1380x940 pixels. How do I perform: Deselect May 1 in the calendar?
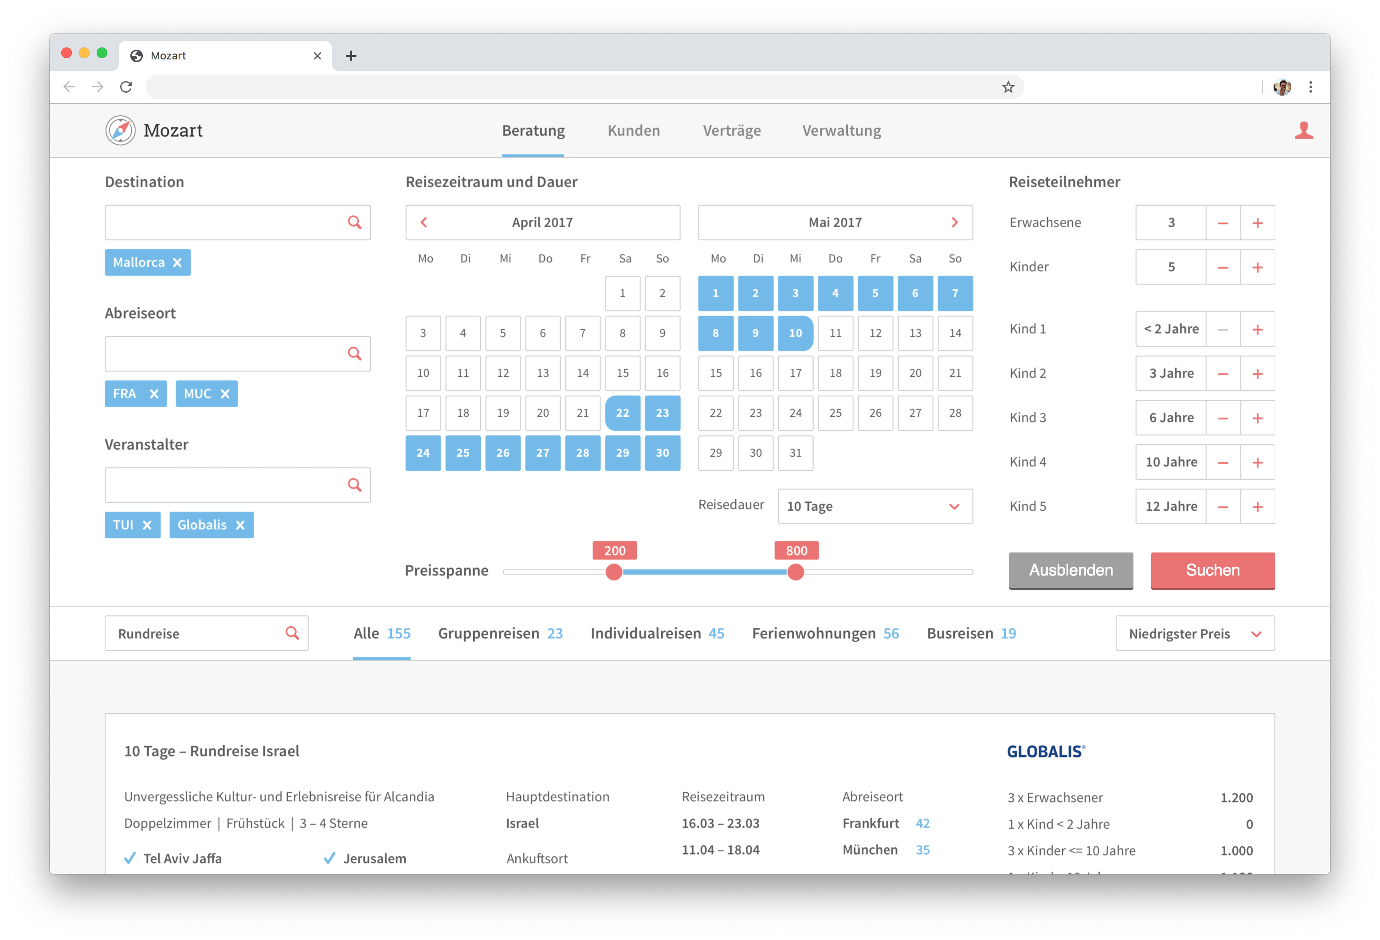(x=716, y=294)
